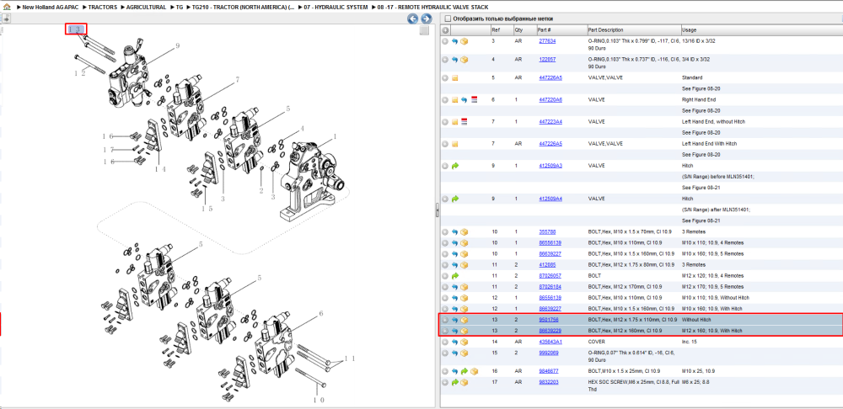Screen dimensions: 843x409
Task: Click green arrow icon for part 412509A3
Action: (x=455, y=166)
